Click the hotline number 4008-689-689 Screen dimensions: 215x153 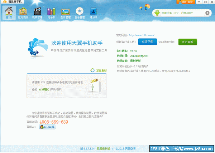[54, 122]
